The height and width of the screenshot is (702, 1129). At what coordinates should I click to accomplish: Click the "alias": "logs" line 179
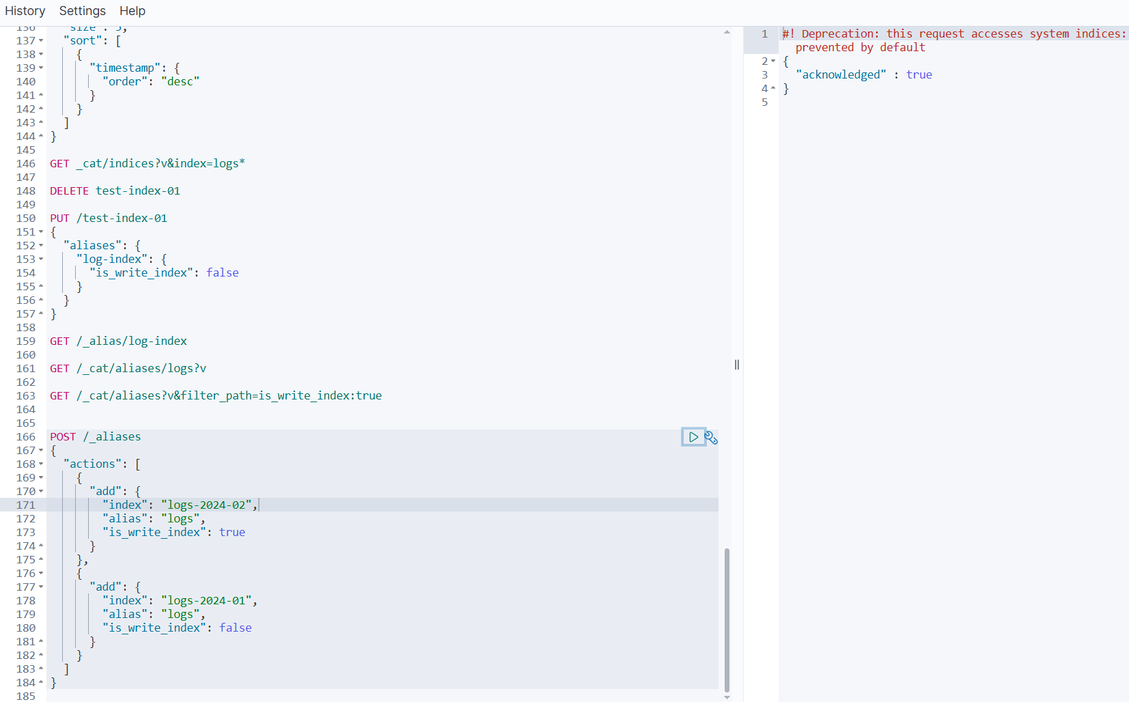click(154, 615)
